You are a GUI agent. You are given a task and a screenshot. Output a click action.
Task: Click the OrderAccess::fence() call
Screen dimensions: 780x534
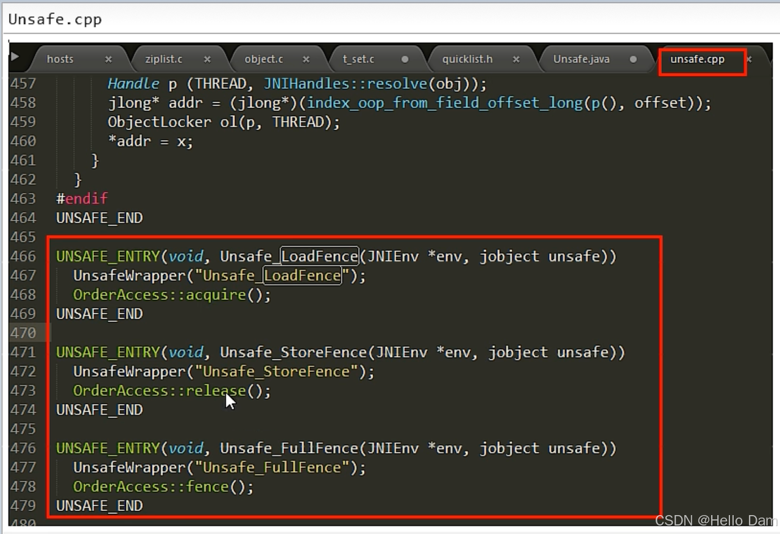[x=163, y=486]
